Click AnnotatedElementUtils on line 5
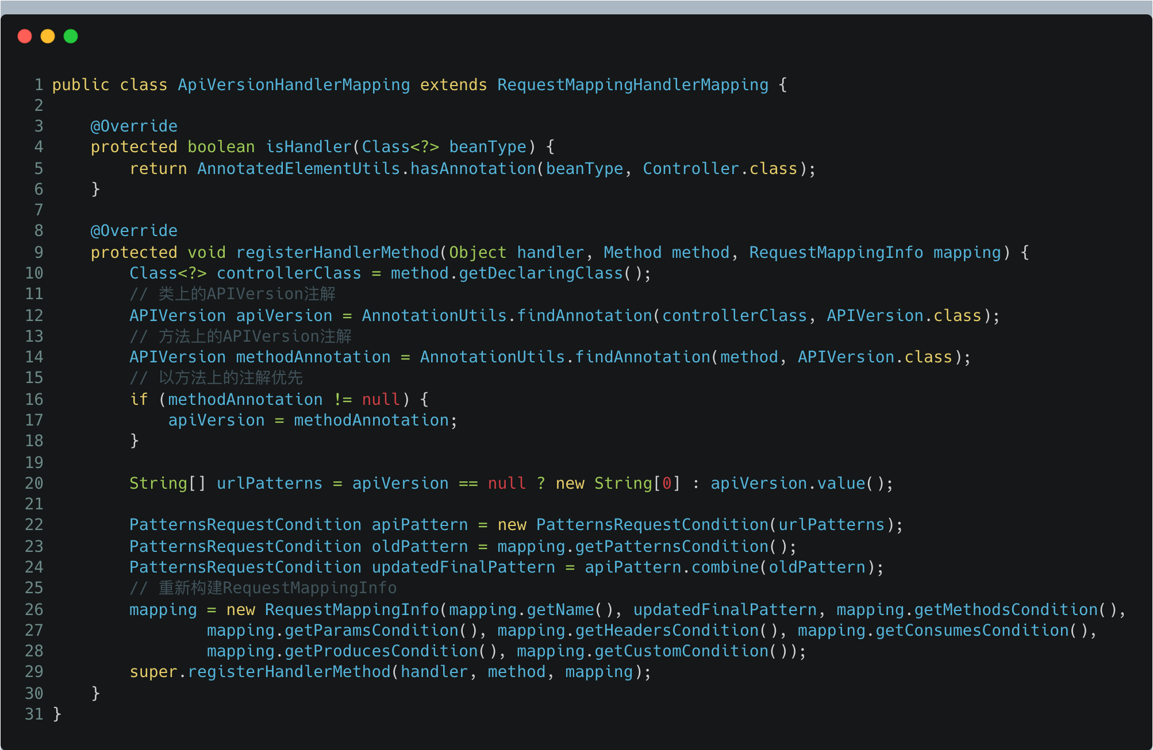The height and width of the screenshot is (750, 1153). click(x=298, y=169)
